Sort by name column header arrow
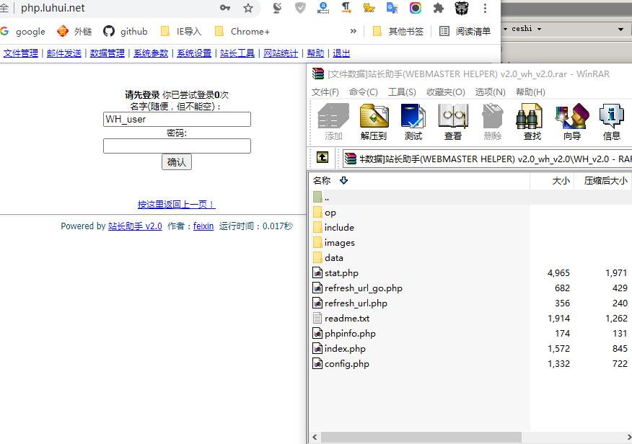This screenshot has width=632, height=444. click(x=343, y=181)
